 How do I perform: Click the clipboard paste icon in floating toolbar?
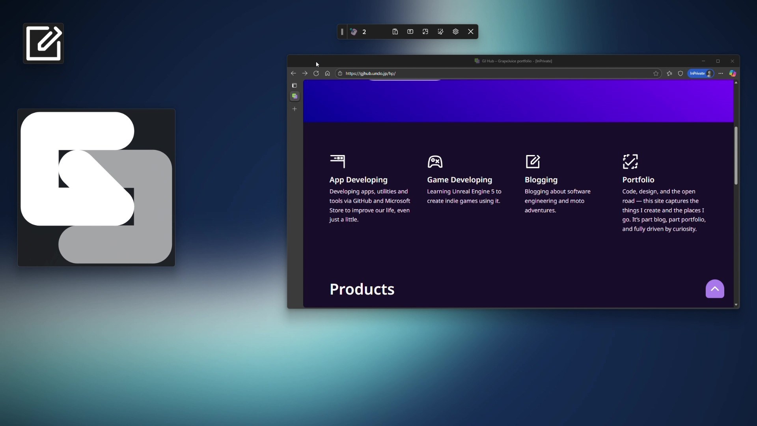[395, 32]
